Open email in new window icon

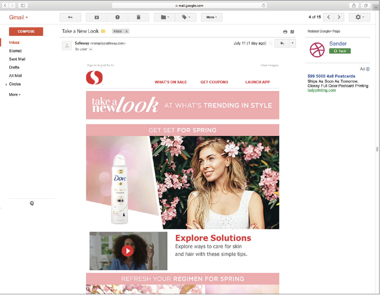(292, 32)
